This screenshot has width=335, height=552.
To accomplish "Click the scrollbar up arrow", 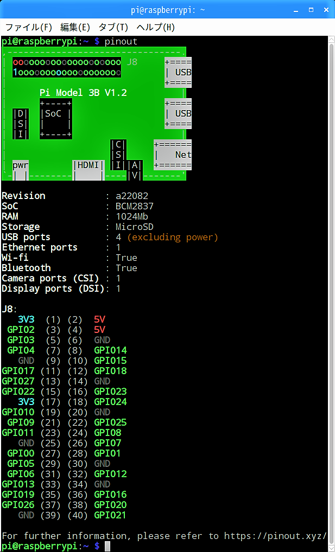I will (332, 39).
